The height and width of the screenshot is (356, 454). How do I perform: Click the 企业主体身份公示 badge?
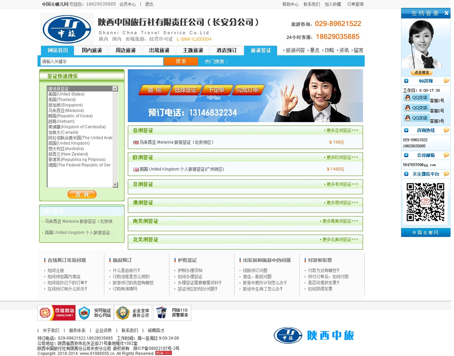pos(133,313)
